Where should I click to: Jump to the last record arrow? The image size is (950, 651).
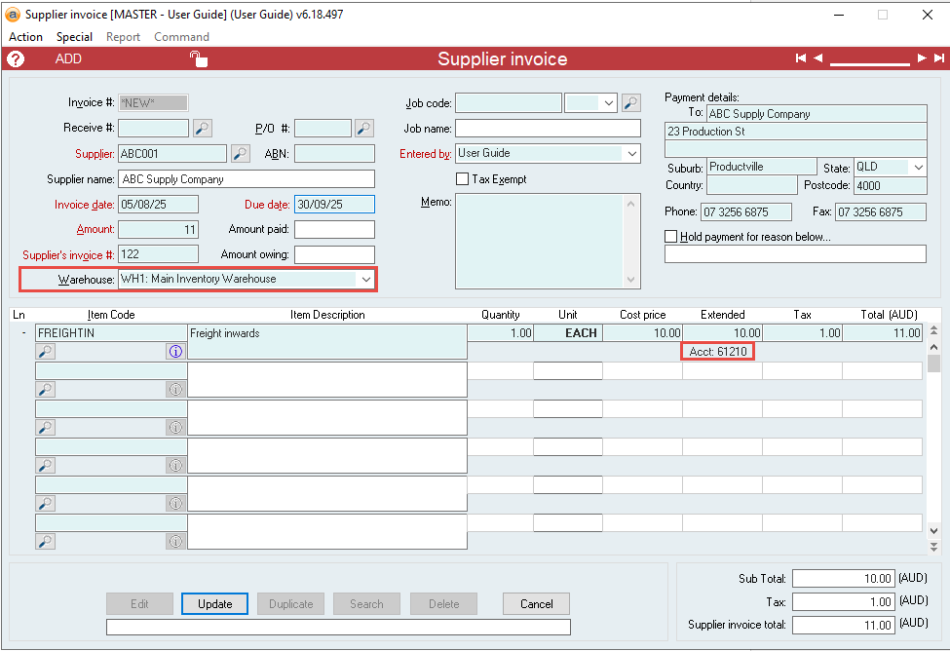[x=939, y=58]
